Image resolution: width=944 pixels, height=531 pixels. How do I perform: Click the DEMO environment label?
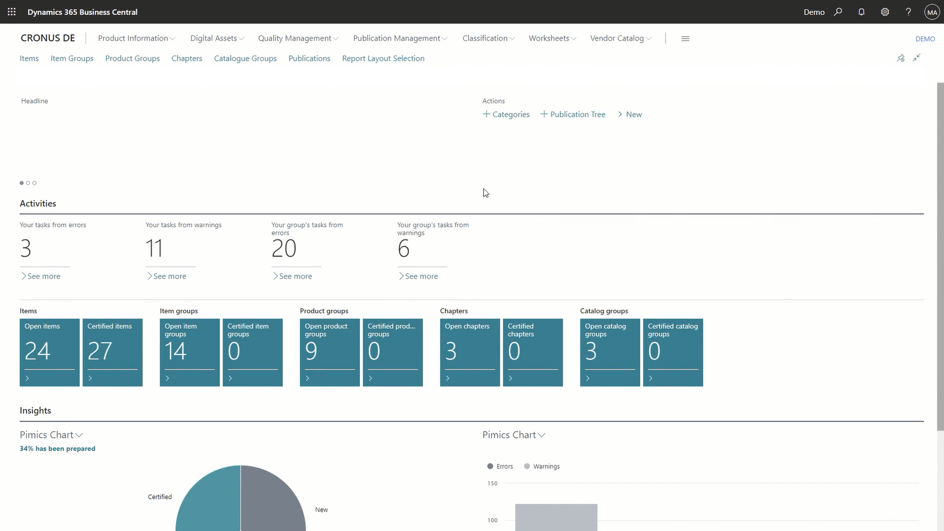[x=925, y=39]
